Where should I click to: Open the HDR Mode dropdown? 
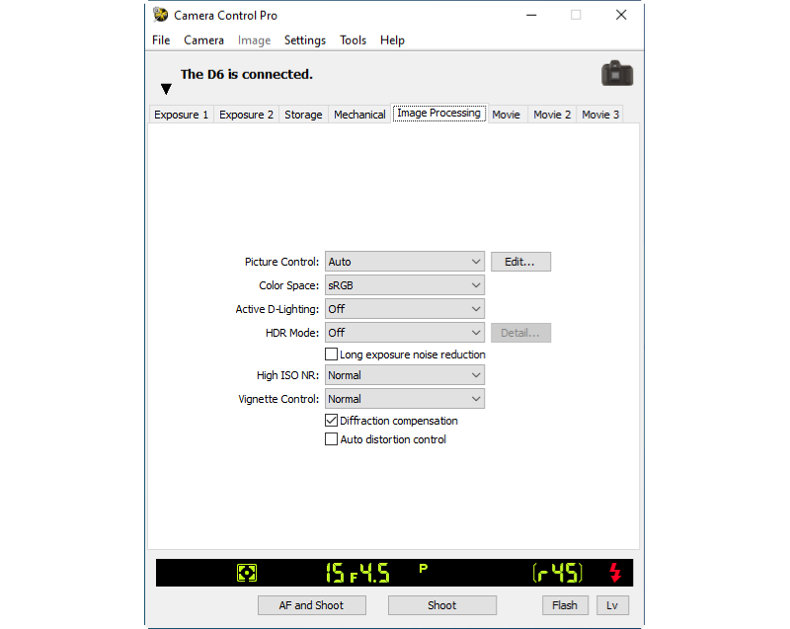405,333
